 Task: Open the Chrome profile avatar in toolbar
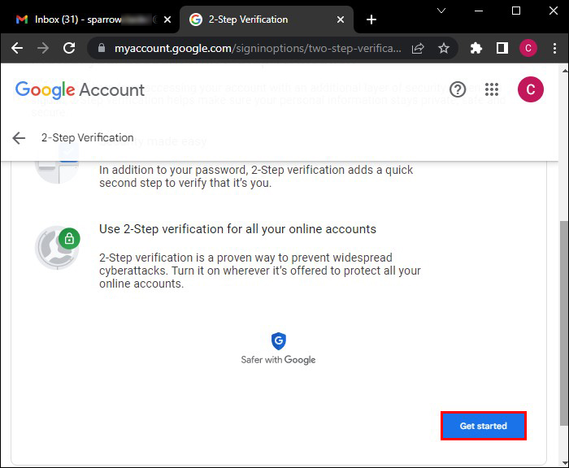point(528,48)
